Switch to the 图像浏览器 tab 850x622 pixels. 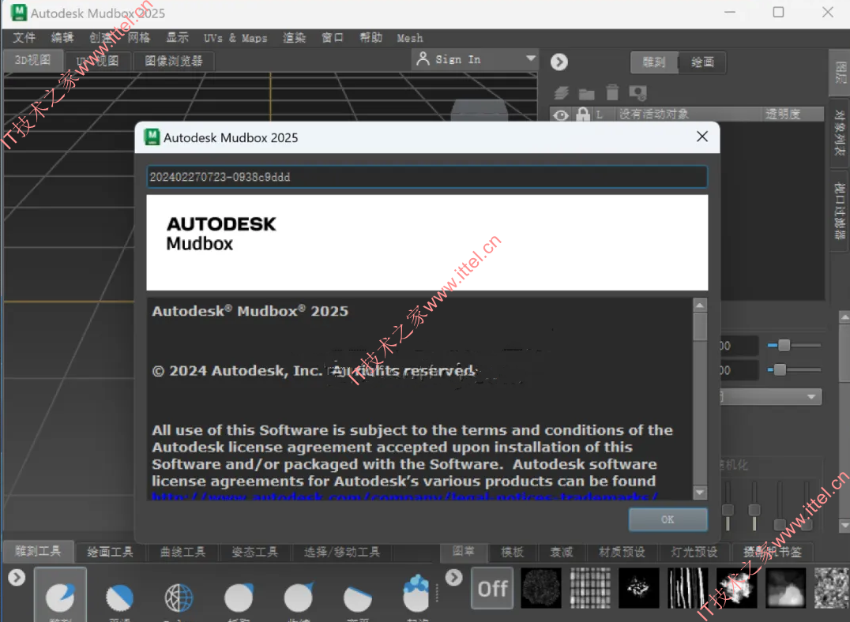[174, 61]
